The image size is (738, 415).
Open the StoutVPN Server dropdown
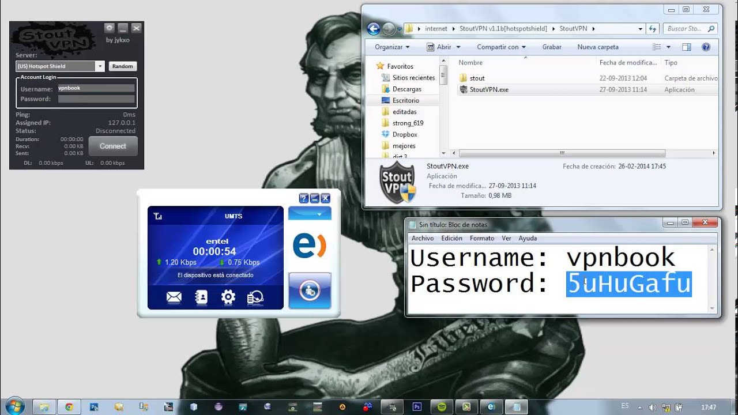tap(100, 66)
